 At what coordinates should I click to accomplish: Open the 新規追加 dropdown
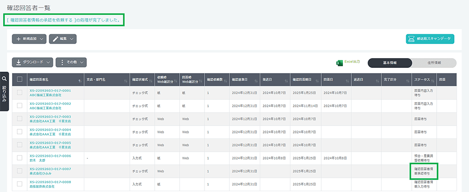coord(29,39)
